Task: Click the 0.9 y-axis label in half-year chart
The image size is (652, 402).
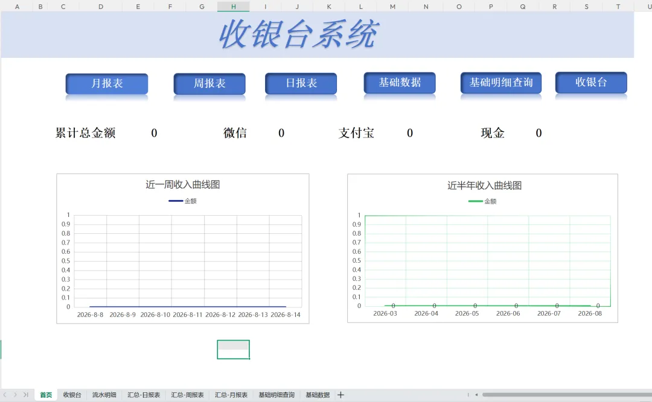Action: pos(356,224)
